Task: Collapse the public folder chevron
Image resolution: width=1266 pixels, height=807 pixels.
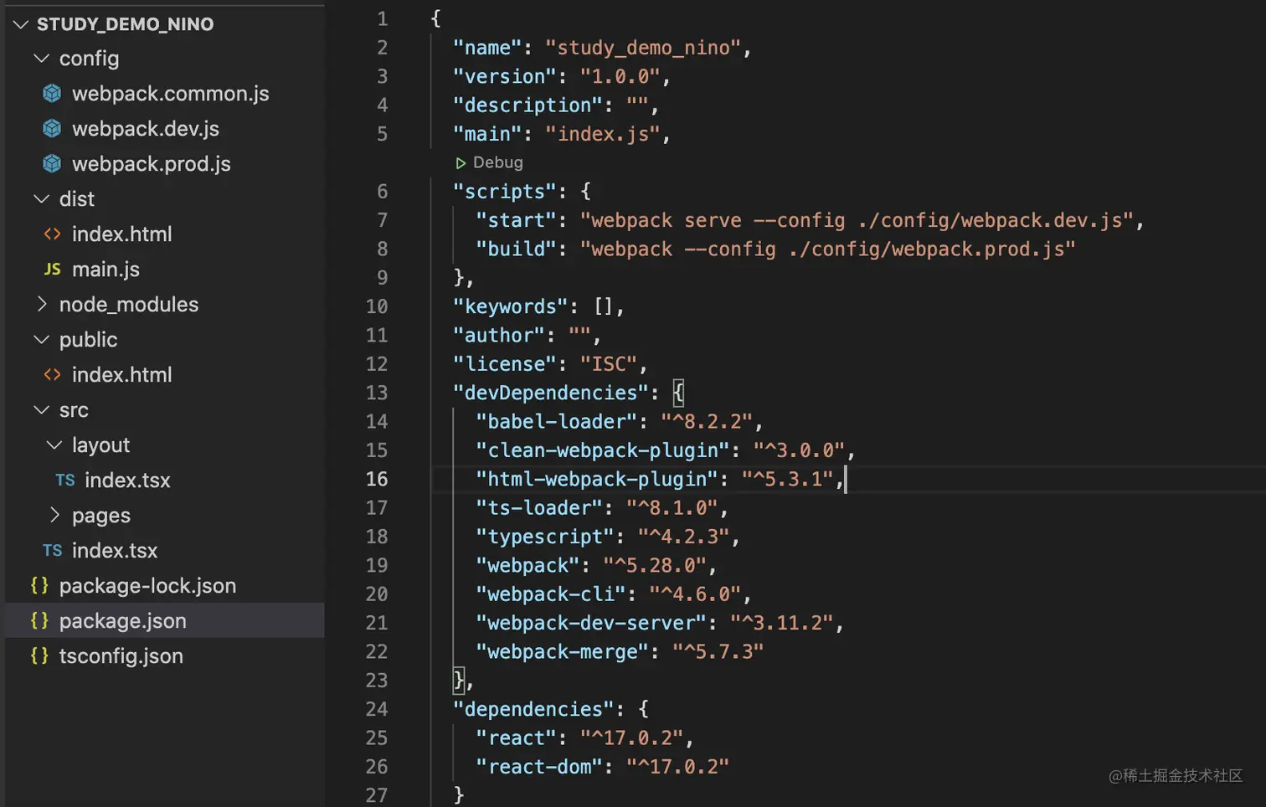Action: pos(41,340)
